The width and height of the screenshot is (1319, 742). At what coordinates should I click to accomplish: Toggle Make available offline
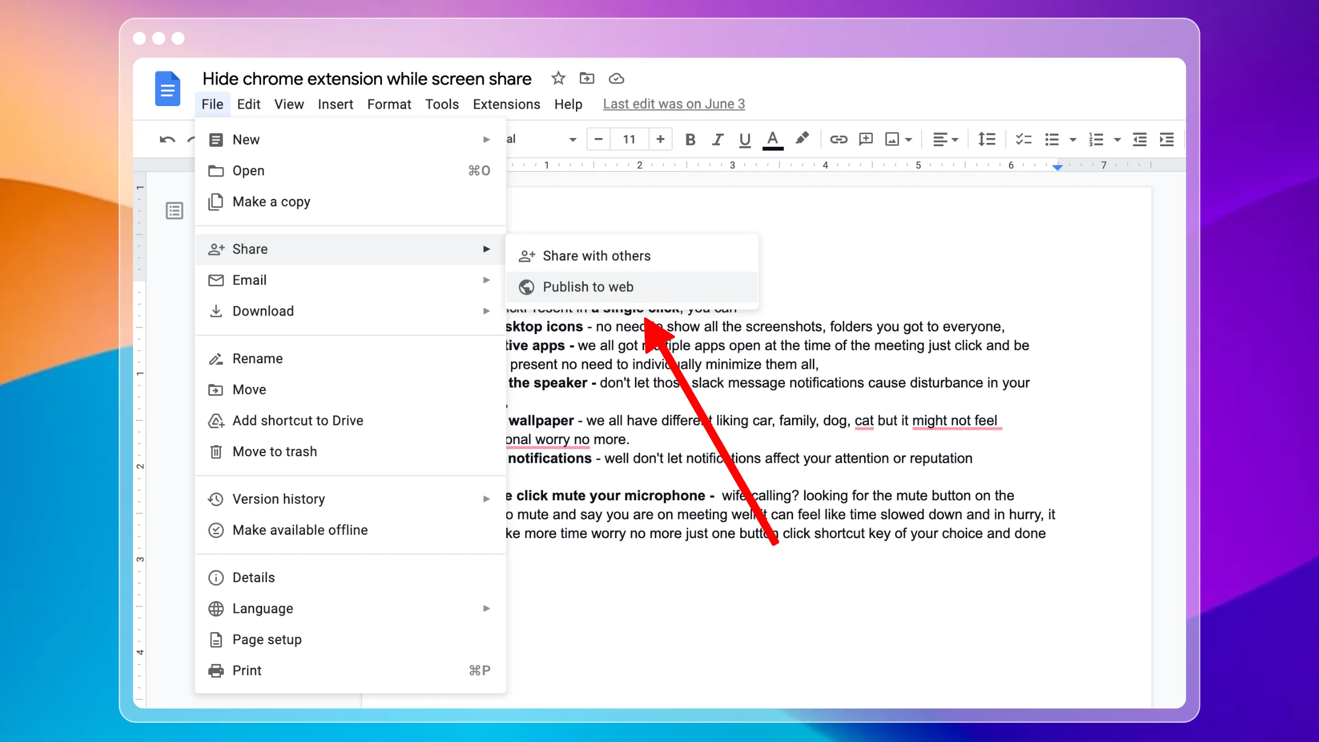click(350, 530)
